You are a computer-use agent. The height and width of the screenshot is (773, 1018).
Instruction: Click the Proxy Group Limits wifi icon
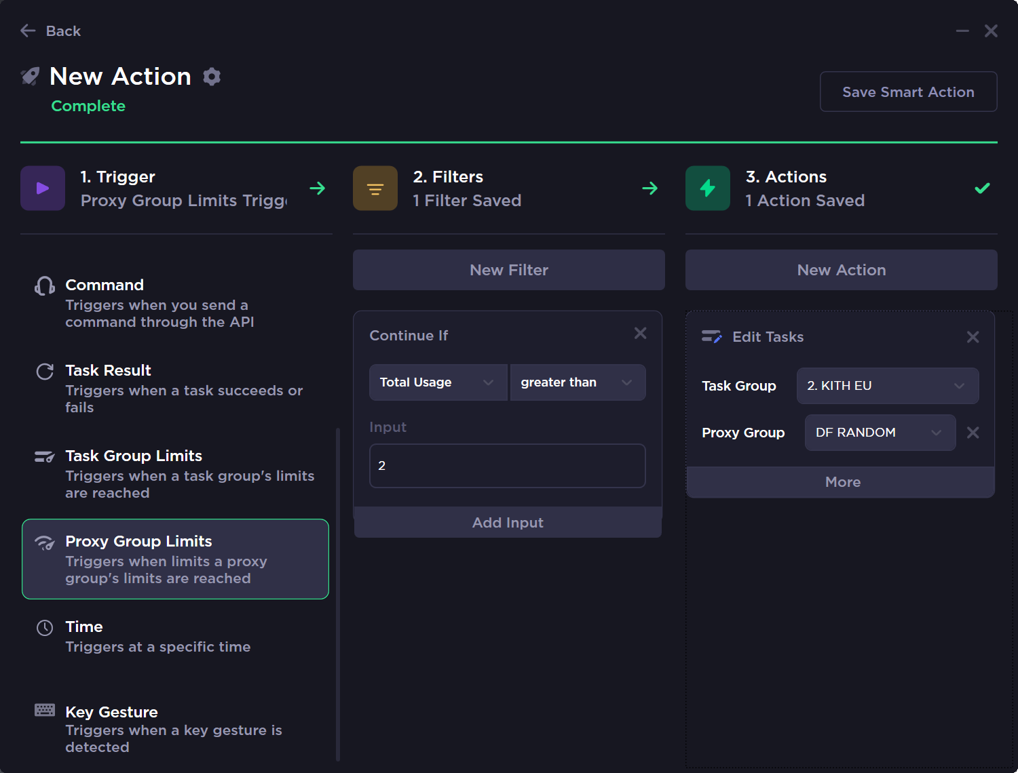point(45,542)
